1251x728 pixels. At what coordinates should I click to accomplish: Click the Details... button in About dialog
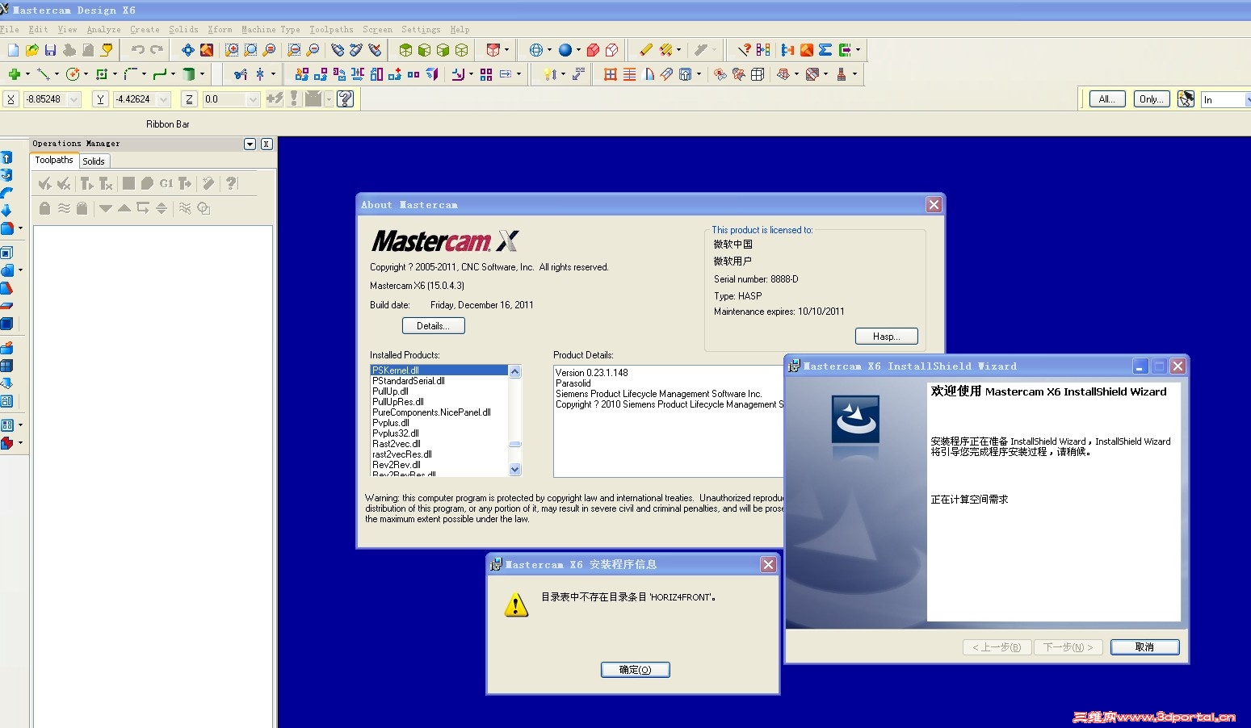[x=434, y=326]
